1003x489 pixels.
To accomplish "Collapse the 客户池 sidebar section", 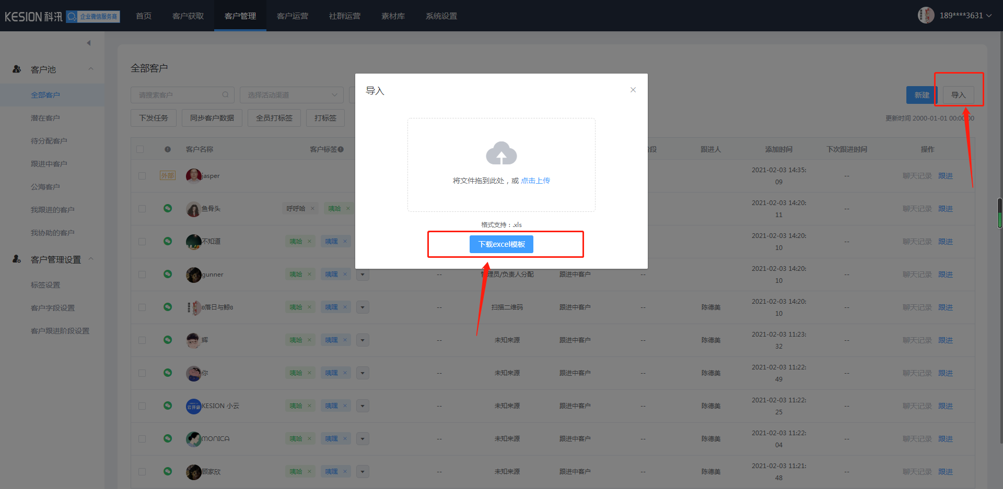I will point(91,69).
